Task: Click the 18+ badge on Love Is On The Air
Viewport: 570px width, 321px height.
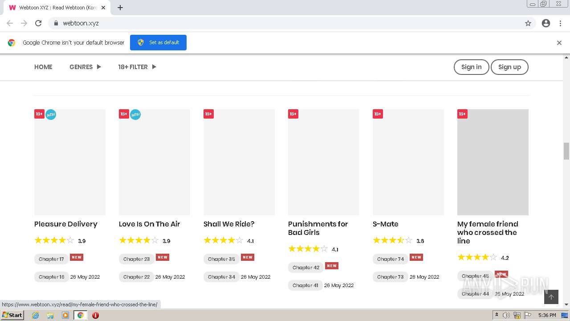Action: (x=124, y=114)
